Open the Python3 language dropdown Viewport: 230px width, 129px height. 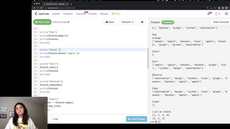[x=128, y=22]
